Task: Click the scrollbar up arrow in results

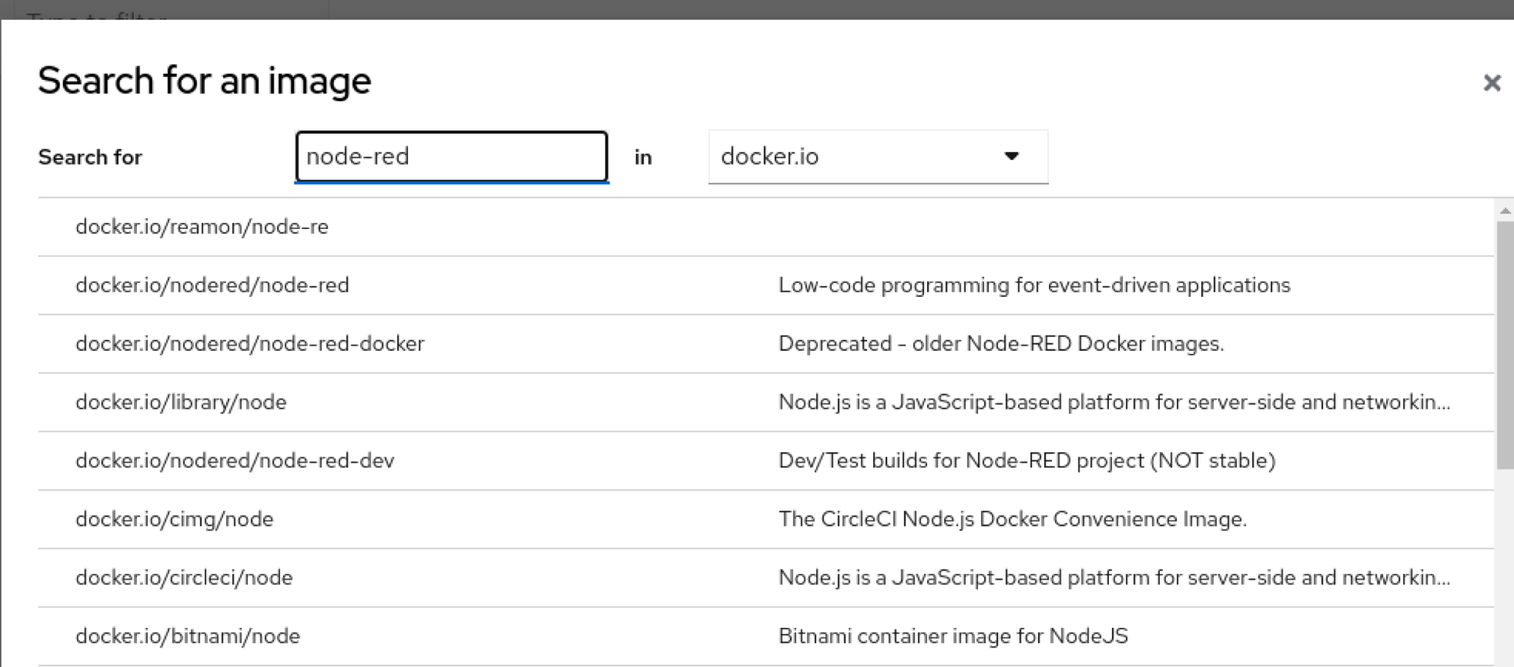Action: (1504, 211)
